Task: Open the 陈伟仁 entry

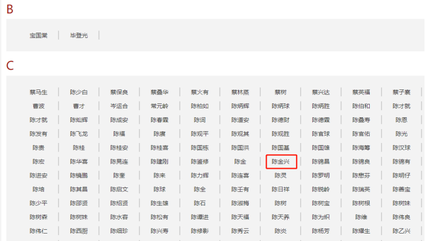Action: point(39,231)
